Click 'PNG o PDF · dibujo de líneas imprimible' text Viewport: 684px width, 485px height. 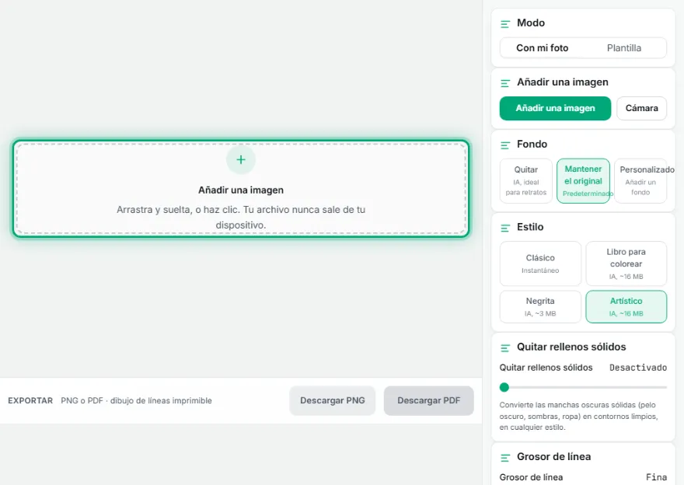tap(136, 400)
